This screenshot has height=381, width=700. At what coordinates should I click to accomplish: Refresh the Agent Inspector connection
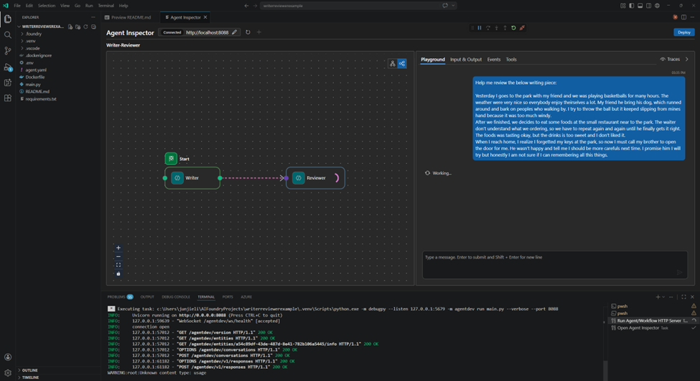pos(248,32)
